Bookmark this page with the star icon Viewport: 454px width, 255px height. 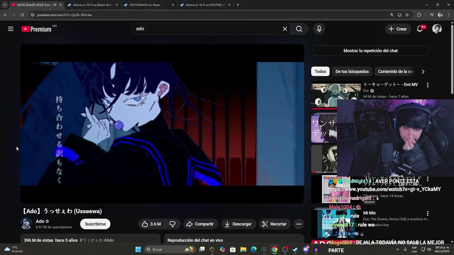(x=407, y=15)
